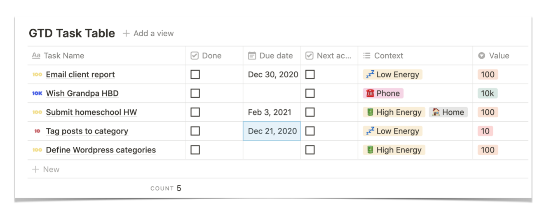Click the list icon in Context header
The width and height of the screenshot is (549, 217).
point(366,56)
